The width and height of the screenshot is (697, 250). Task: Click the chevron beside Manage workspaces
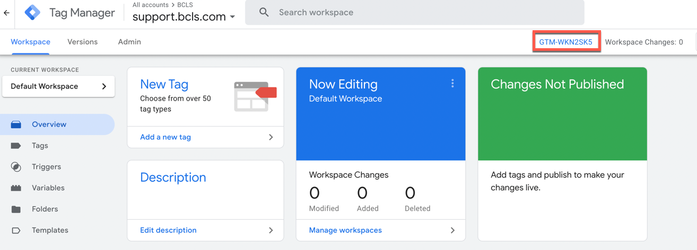452,230
